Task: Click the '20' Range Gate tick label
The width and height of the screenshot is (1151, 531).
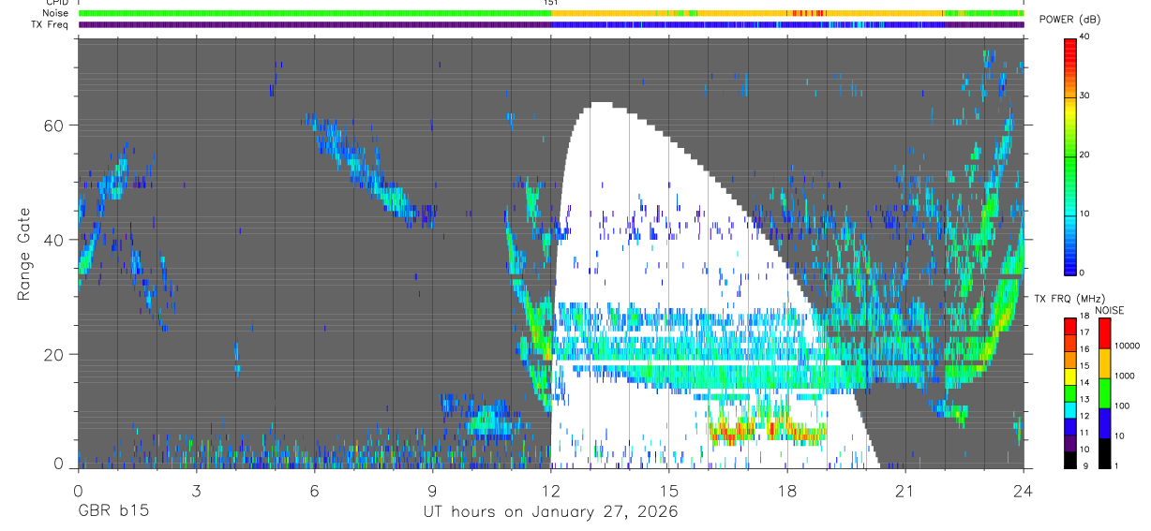Action: click(52, 354)
